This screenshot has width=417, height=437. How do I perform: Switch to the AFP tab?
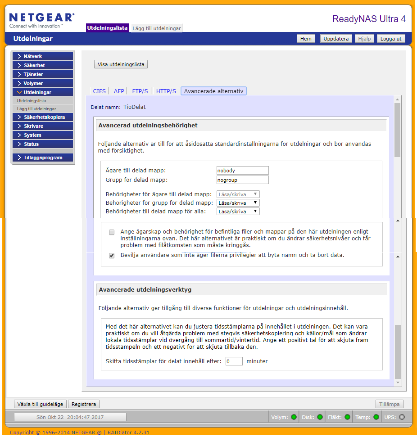119,91
